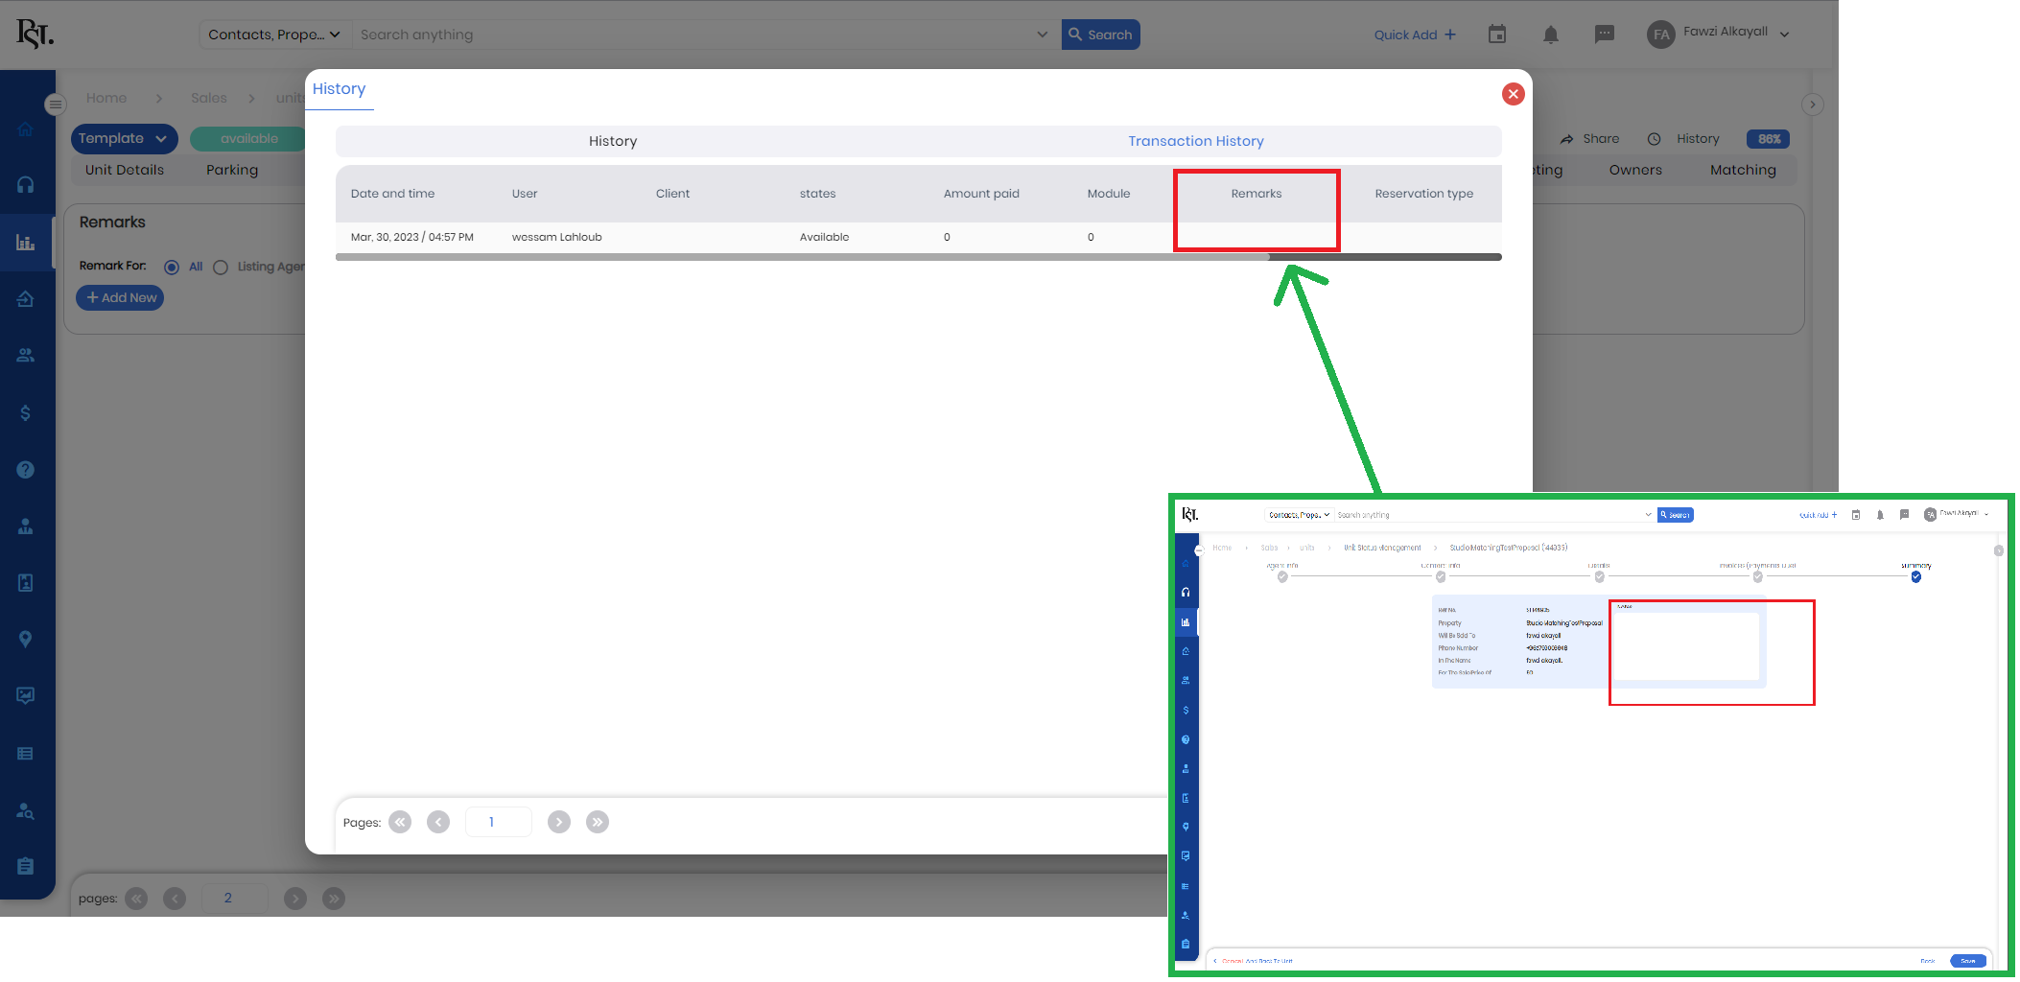Screen dimensions: 2020x982
Task: Open the contacts people icon in sidebar
Action: coord(26,355)
